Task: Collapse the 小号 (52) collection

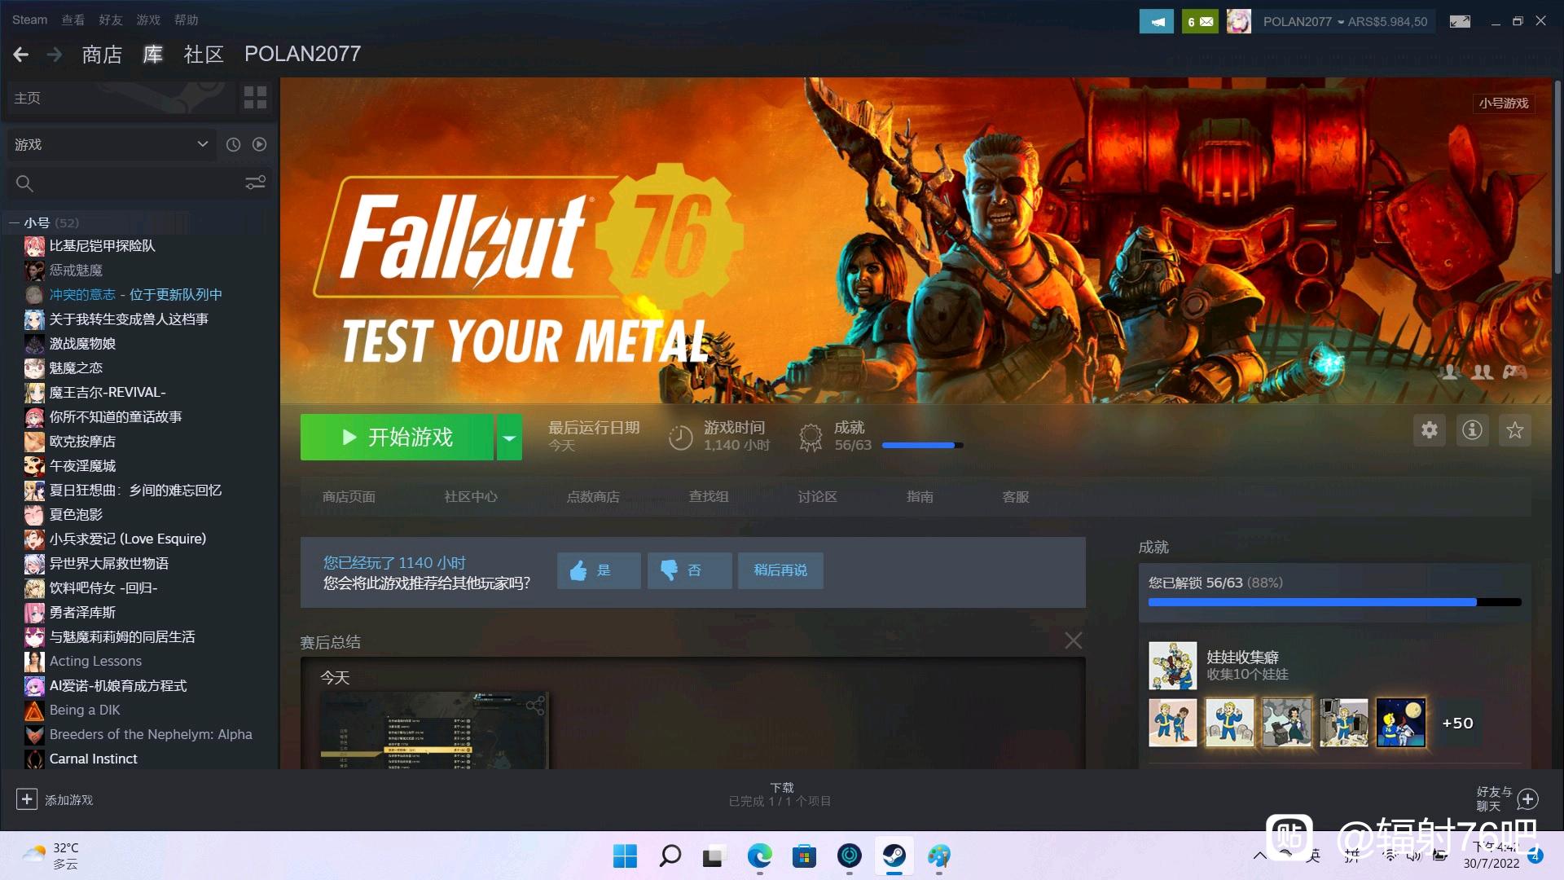Action: [14, 222]
